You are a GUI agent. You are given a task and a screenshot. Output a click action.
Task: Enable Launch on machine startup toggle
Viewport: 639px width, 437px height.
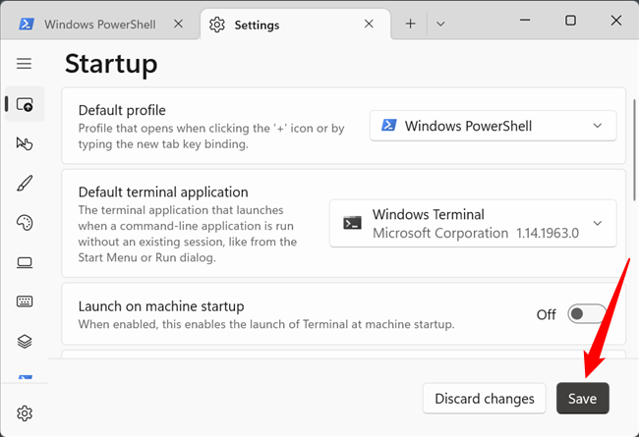[x=587, y=314]
